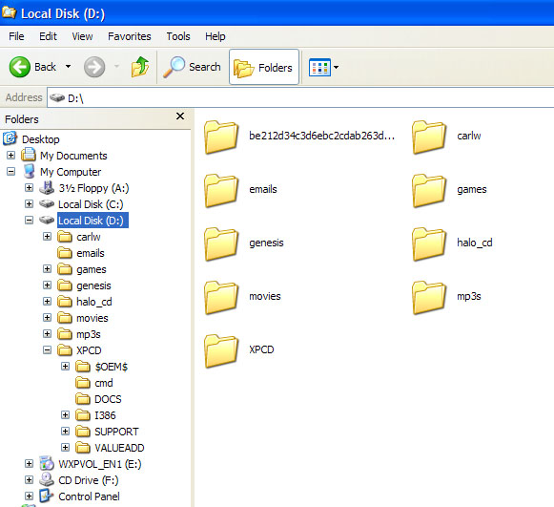Click the green Back arrow icon
This screenshot has width=554, height=507.
(19, 67)
